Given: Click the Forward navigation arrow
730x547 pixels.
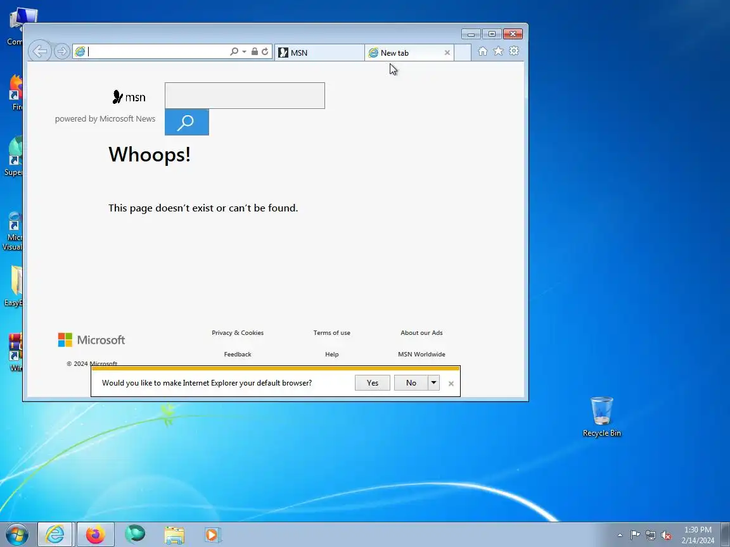Looking at the screenshot, I should [62, 51].
